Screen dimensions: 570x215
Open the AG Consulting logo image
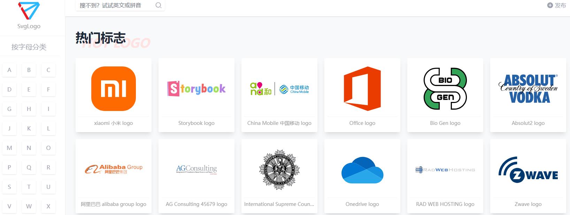(197, 169)
